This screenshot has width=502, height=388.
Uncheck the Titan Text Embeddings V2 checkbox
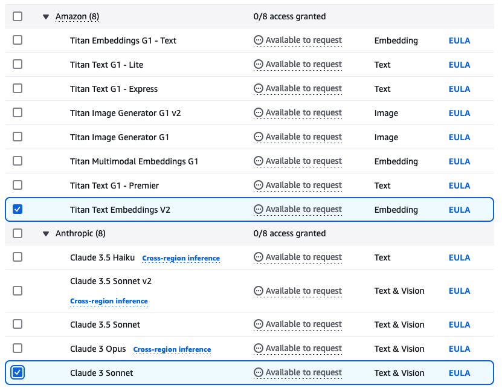18,209
